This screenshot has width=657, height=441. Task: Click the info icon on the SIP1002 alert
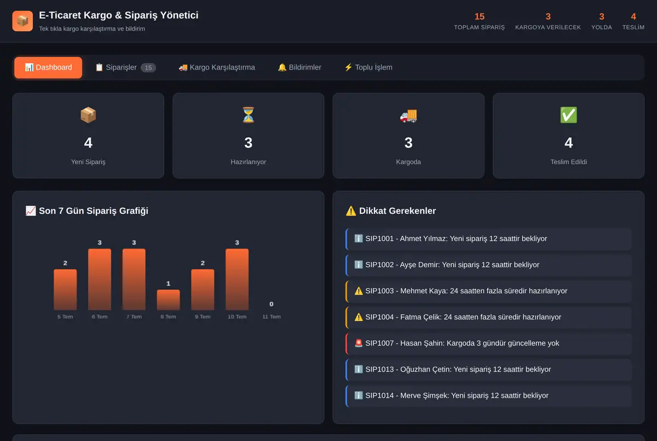pos(359,265)
